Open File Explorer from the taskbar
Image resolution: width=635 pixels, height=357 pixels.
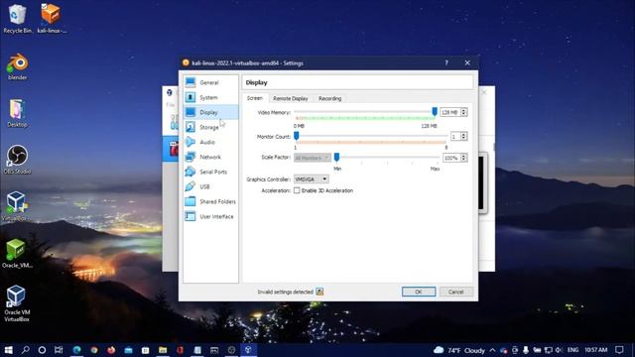[163, 350]
